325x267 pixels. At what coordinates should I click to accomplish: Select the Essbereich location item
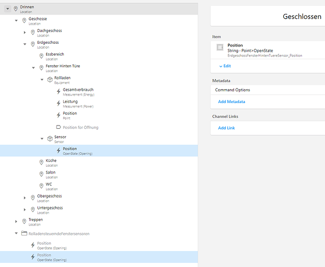point(55,56)
